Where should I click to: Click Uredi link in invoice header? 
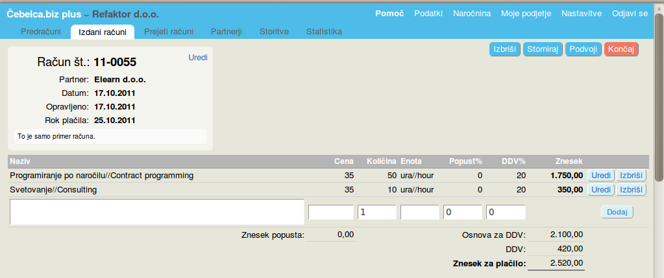(198, 57)
